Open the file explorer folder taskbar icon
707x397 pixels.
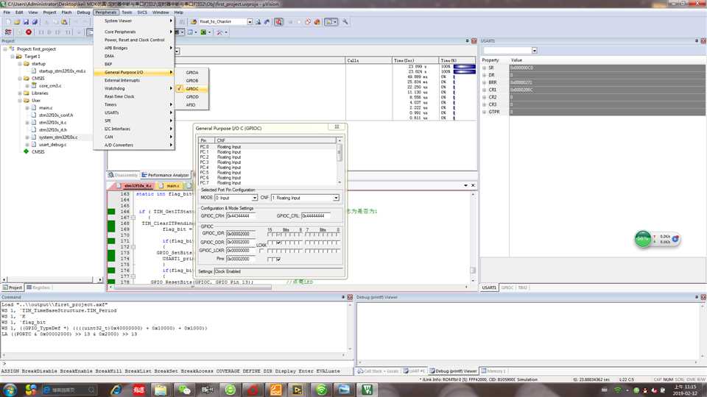pos(161,390)
